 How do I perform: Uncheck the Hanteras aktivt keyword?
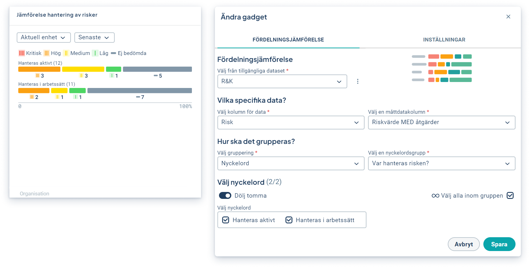(226, 220)
